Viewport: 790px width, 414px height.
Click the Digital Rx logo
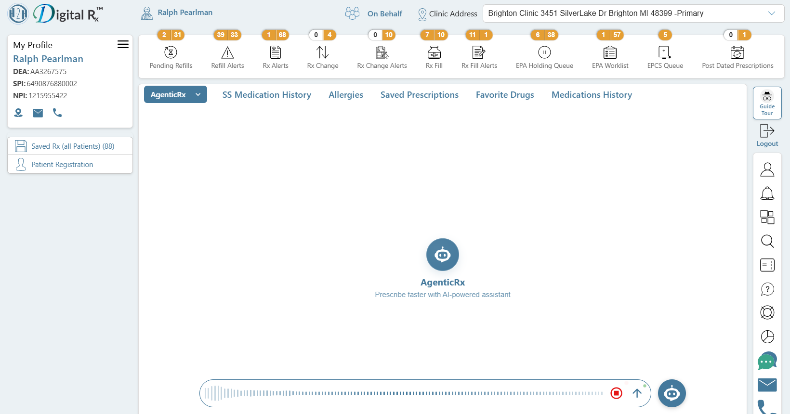pyautogui.click(x=55, y=13)
